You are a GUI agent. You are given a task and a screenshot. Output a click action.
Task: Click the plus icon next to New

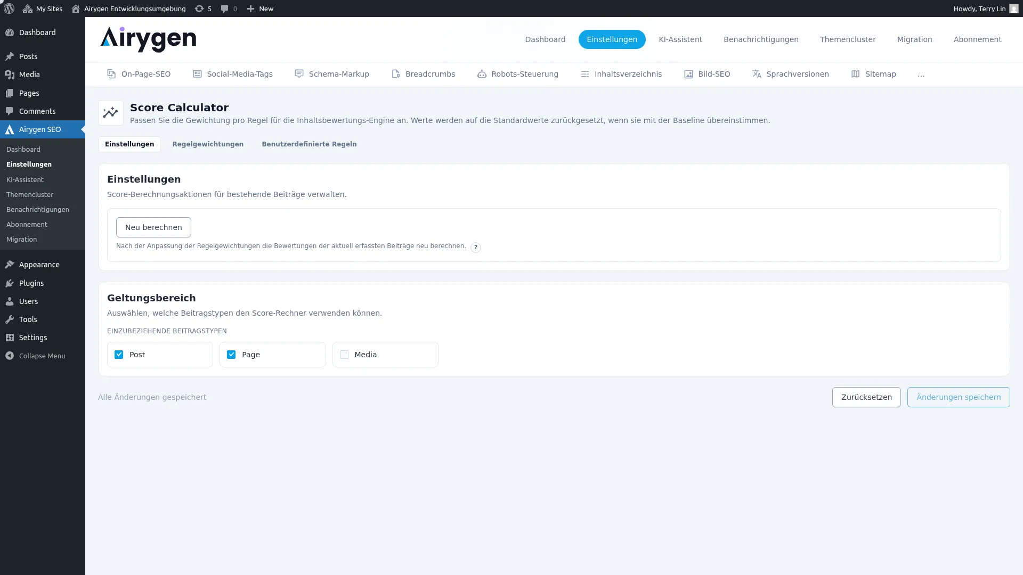(x=250, y=9)
